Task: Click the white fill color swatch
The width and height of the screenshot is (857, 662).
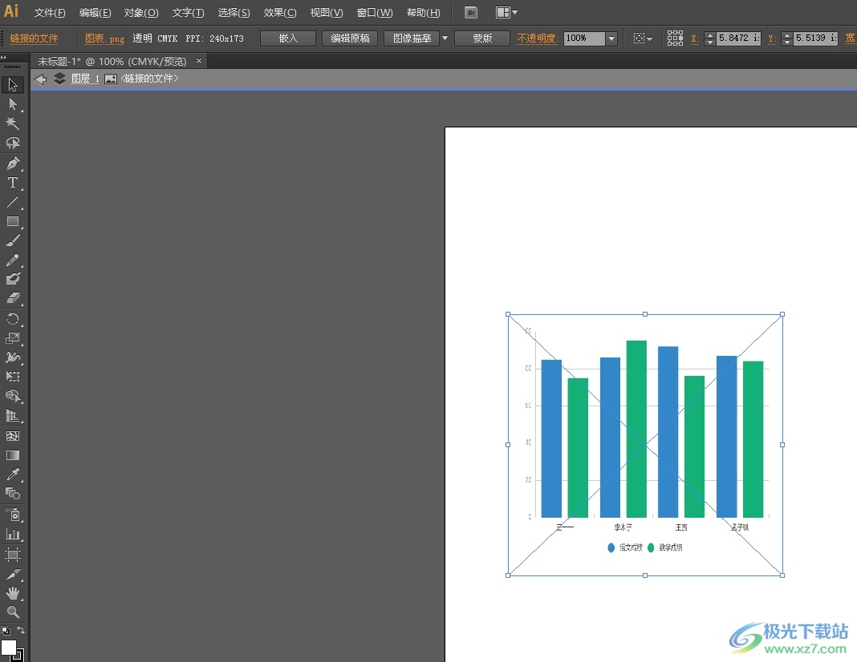Action: click(9, 647)
